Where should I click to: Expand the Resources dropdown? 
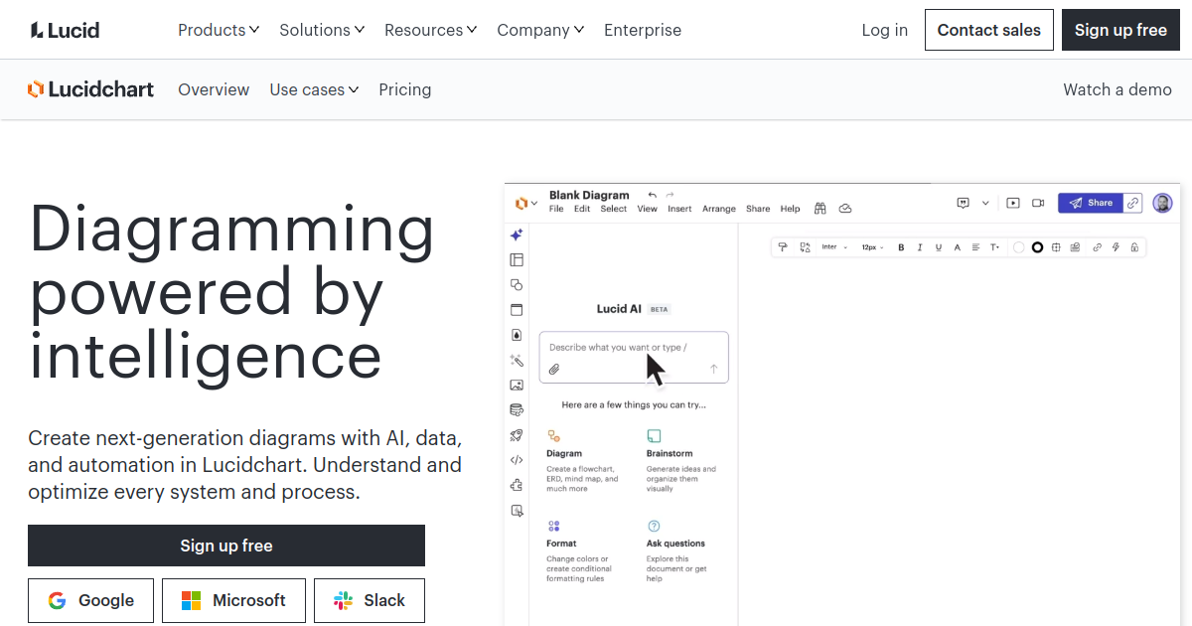pos(431,30)
